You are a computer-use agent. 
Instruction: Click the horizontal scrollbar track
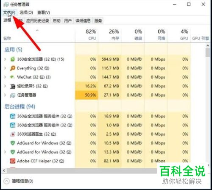click(82, 171)
